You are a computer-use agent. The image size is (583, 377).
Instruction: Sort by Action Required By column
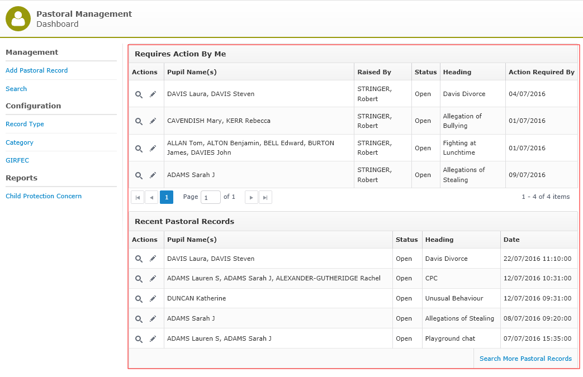(x=541, y=72)
